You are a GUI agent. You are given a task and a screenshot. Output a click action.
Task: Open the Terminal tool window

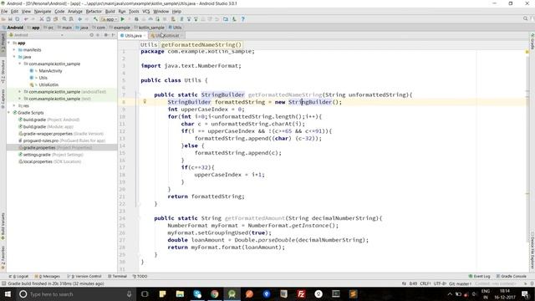click(117, 276)
